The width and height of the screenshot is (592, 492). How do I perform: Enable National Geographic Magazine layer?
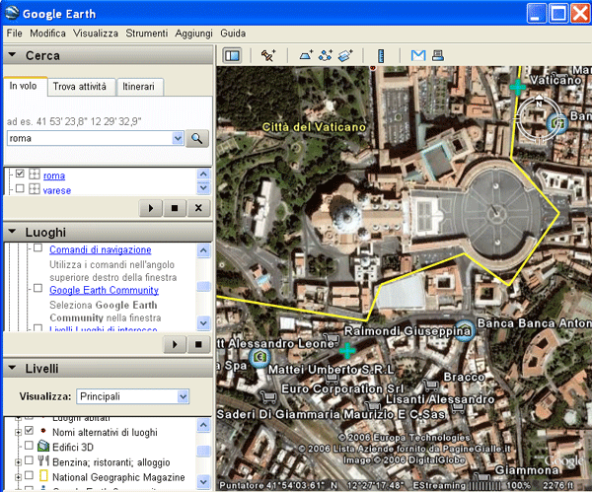tap(29, 475)
